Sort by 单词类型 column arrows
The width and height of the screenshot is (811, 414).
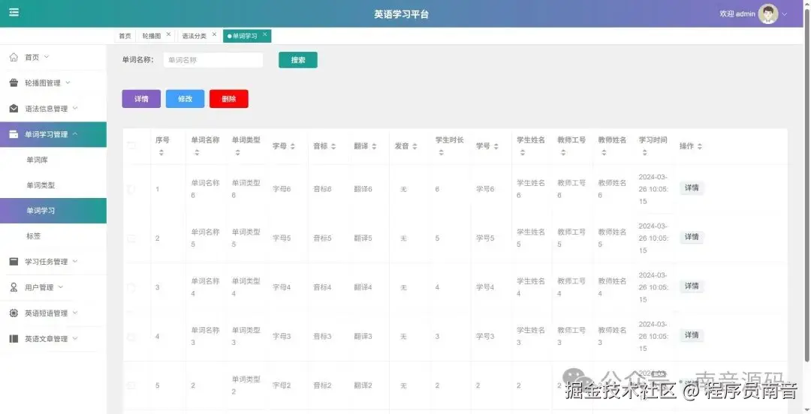(x=237, y=152)
